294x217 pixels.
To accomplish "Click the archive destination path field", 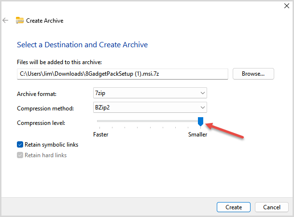I will tap(123, 74).
